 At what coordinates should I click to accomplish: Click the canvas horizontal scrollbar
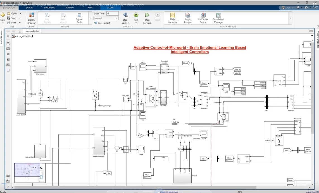pyautogui.click(x=135, y=187)
